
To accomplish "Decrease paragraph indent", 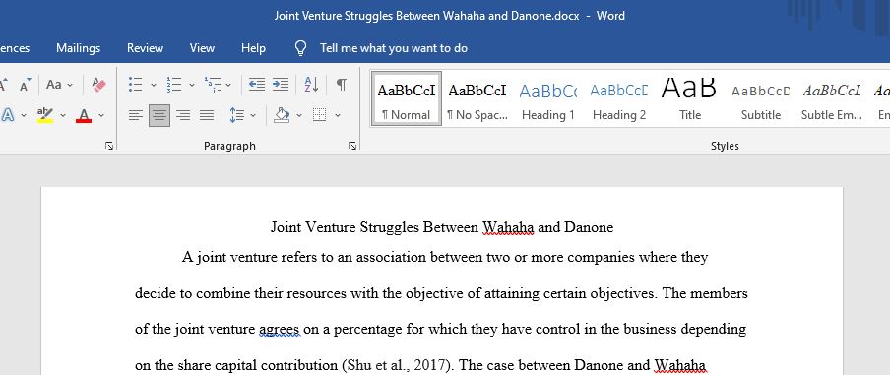I will click(x=257, y=85).
